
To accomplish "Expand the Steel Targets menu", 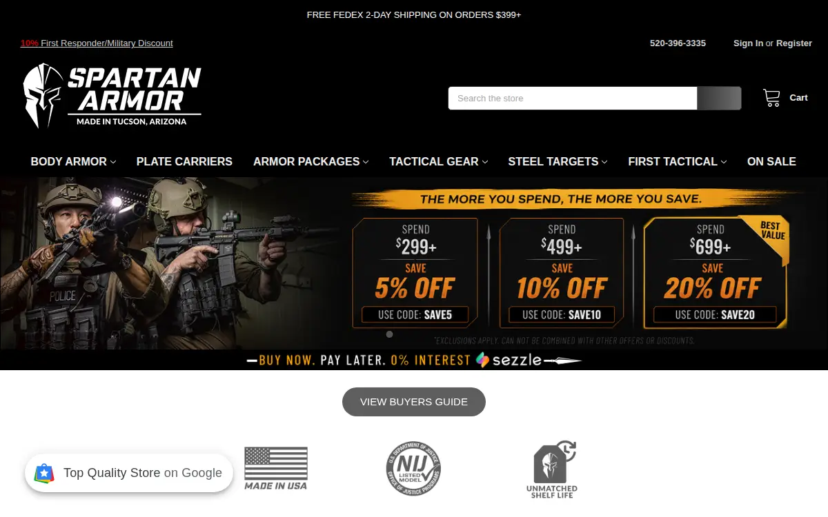I will pos(558,161).
